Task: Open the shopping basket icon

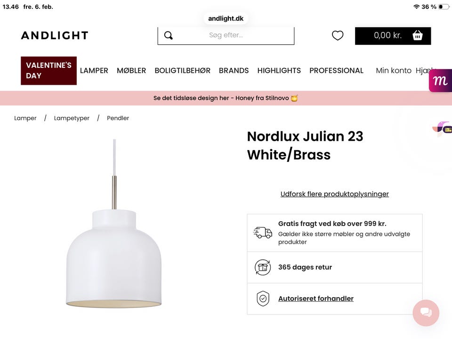Action: 418,35
